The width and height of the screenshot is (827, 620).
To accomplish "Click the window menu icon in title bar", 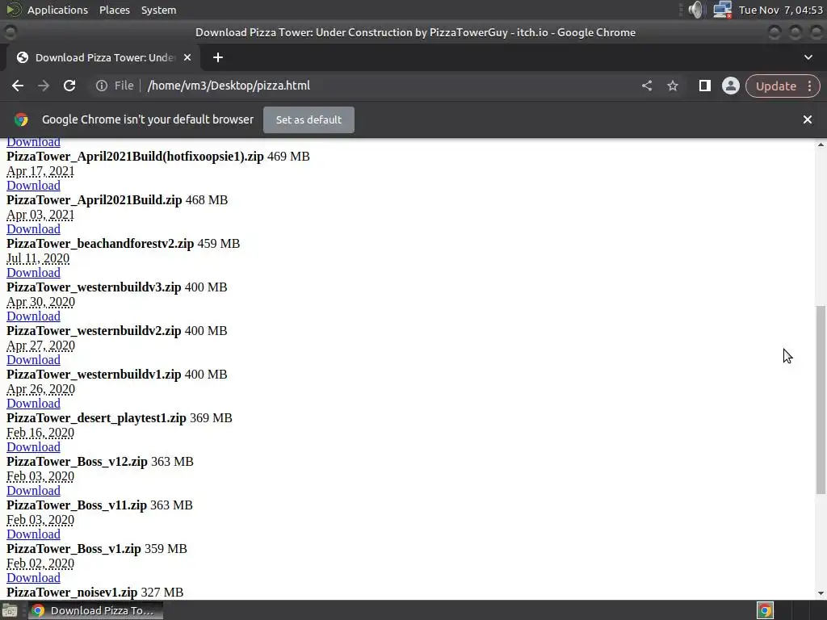I will coord(10,32).
